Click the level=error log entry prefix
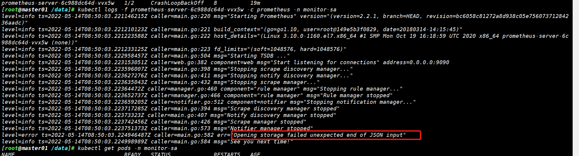579x156 pixels. click(20, 135)
